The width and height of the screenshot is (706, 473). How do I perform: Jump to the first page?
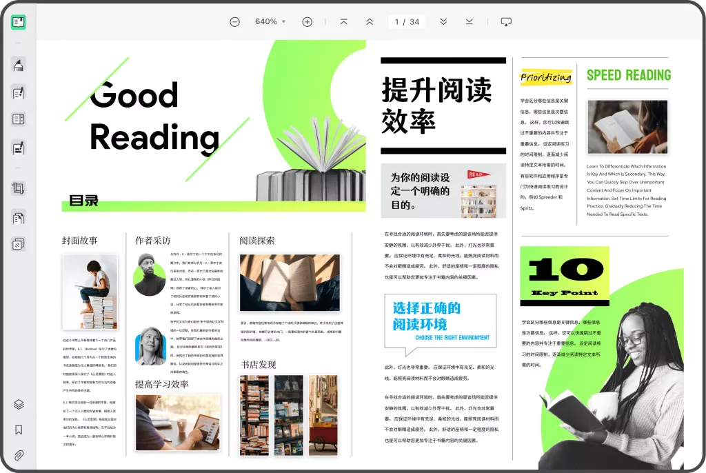coord(344,22)
